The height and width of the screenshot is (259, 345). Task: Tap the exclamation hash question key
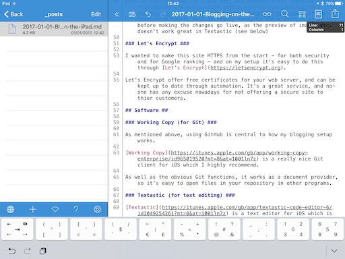[224, 229]
